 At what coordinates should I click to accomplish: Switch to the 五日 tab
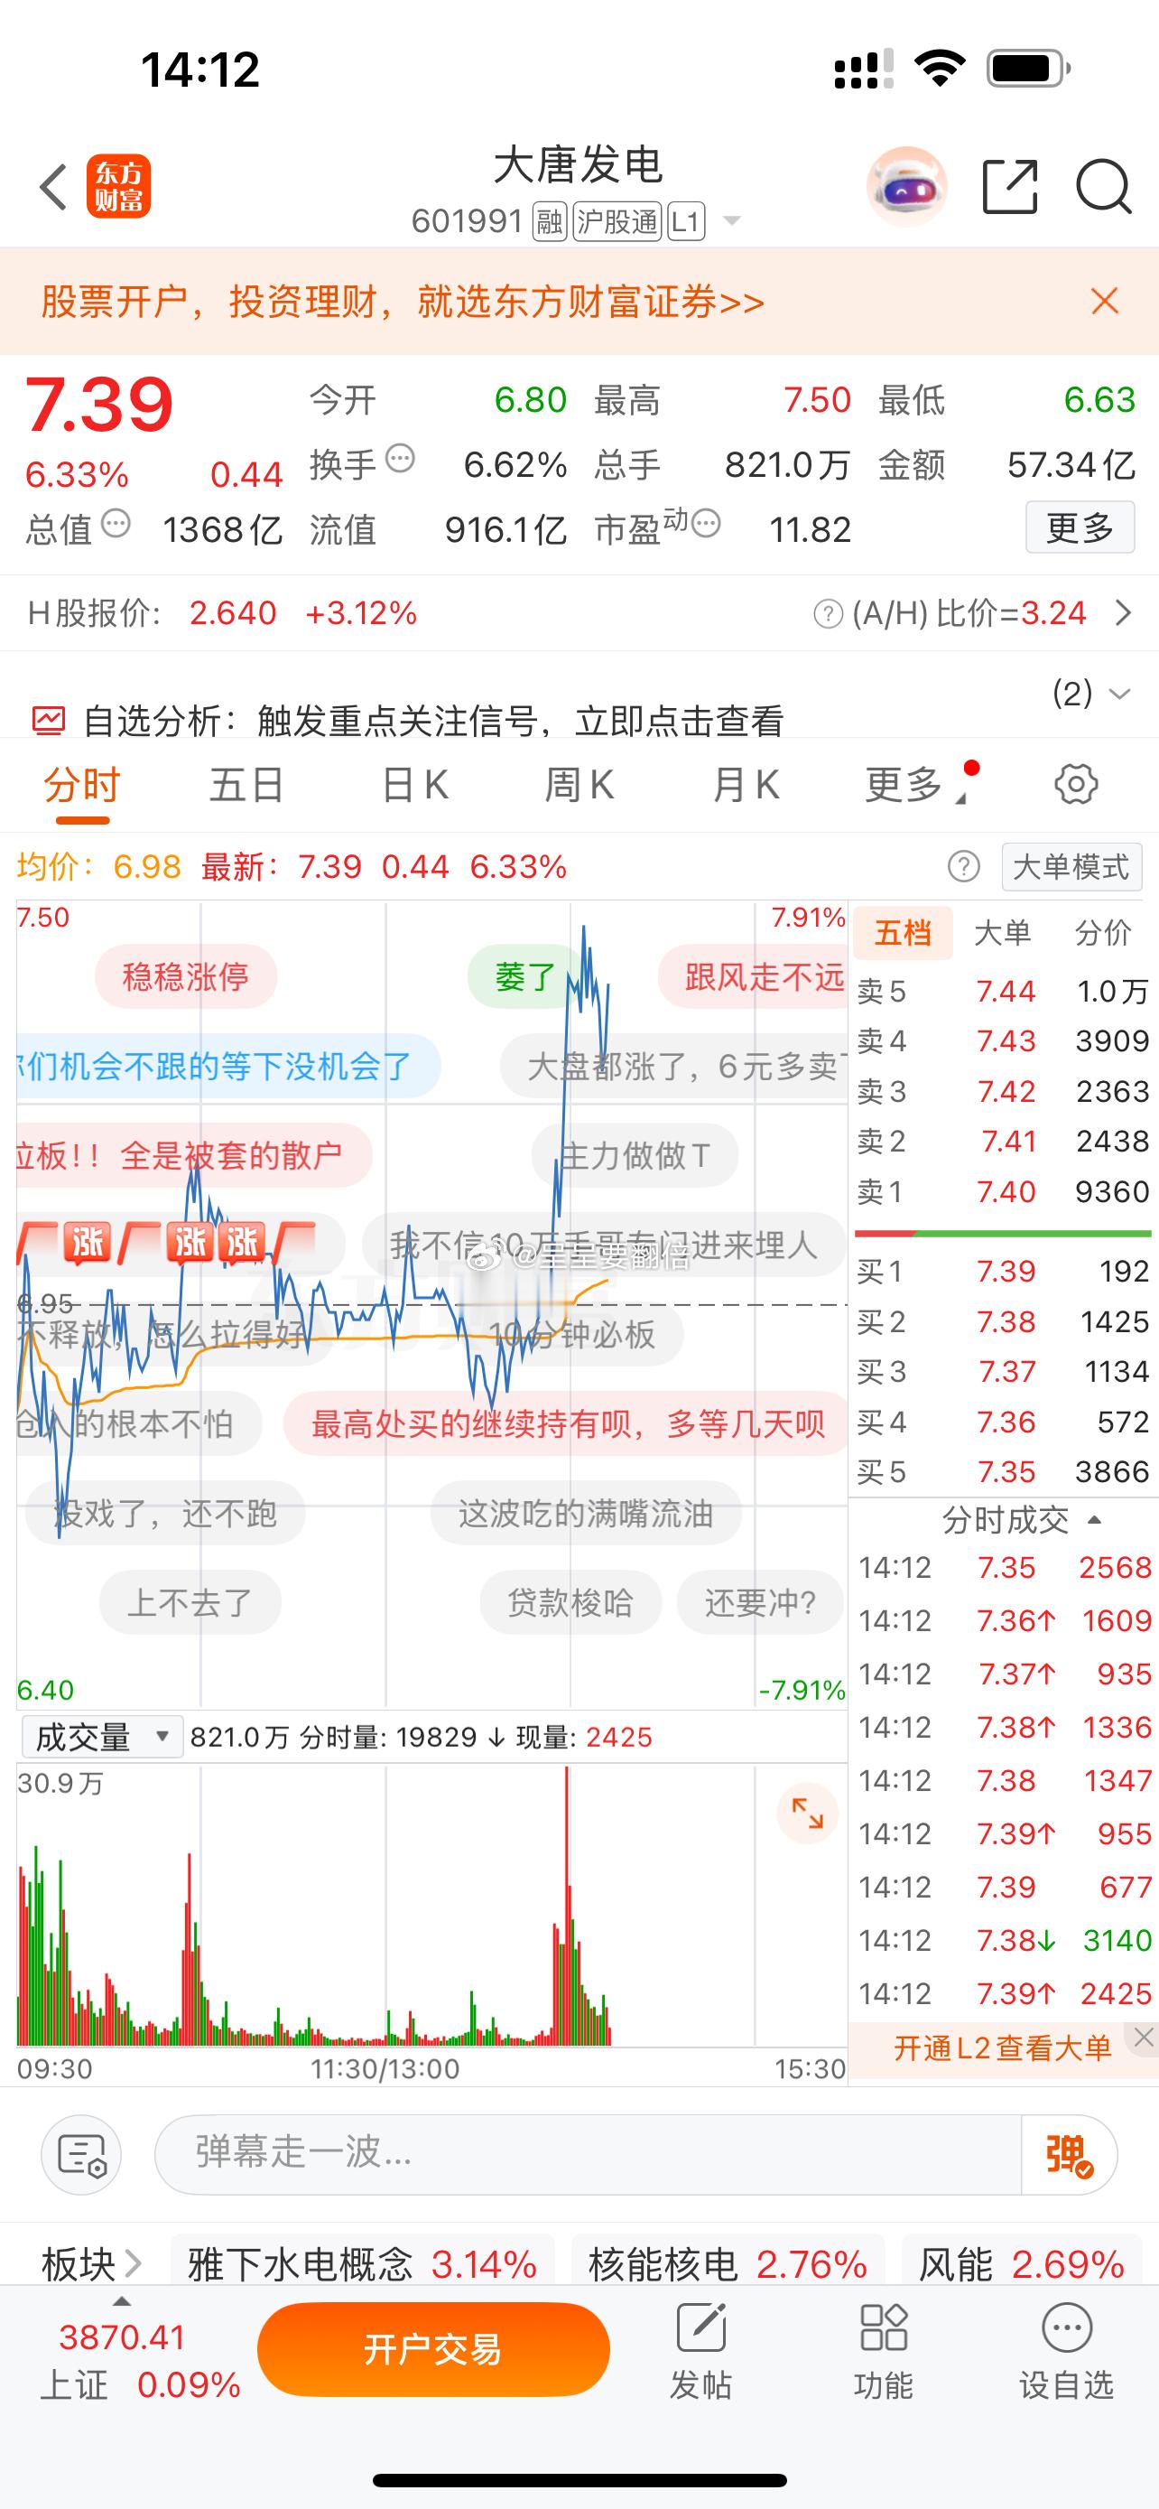[x=246, y=784]
